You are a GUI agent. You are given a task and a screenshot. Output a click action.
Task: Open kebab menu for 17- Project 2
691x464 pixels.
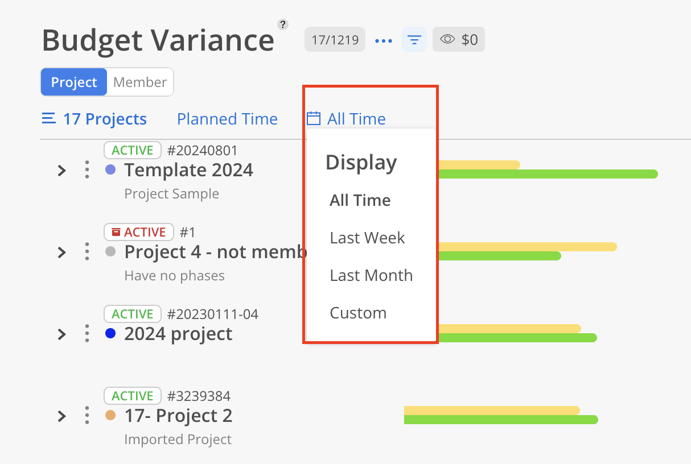pyautogui.click(x=87, y=416)
